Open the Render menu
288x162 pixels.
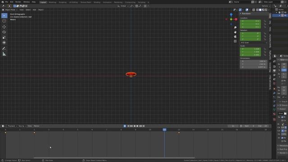18,2
